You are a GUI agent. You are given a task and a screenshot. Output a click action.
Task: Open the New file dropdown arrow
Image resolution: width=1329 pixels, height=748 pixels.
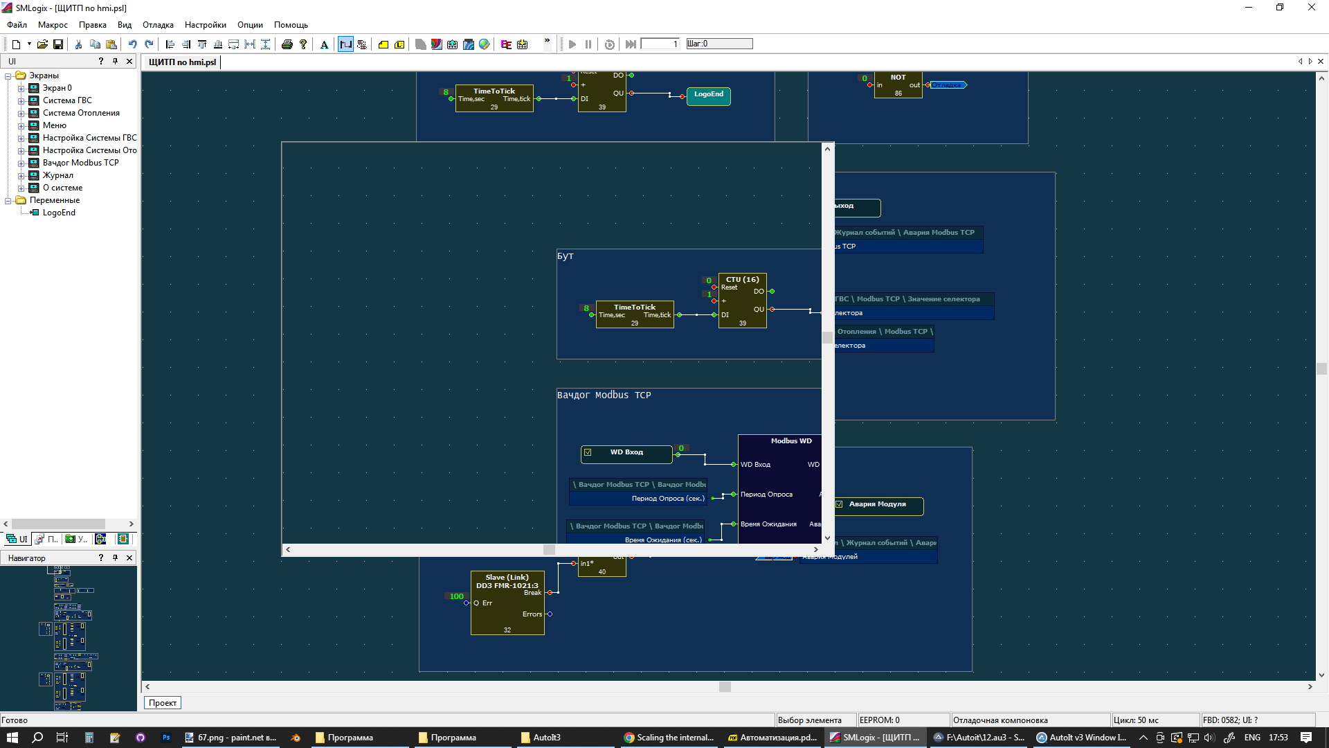(x=29, y=44)
